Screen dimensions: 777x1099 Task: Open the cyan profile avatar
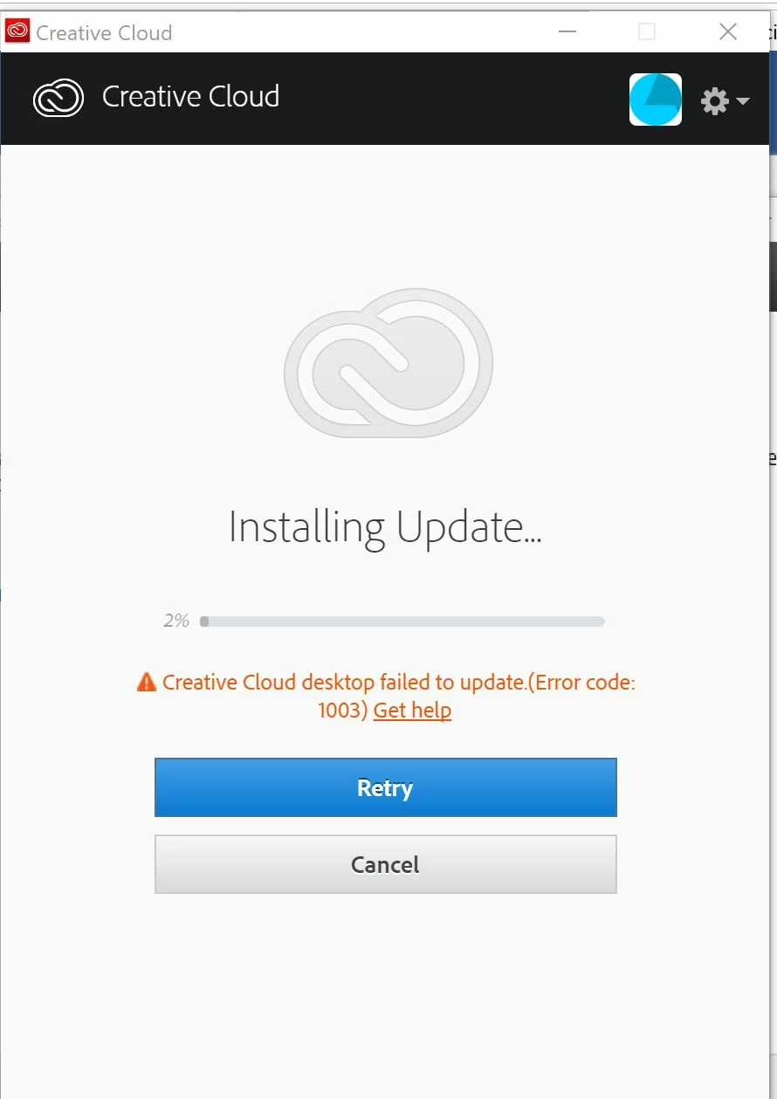click(656, 100)
